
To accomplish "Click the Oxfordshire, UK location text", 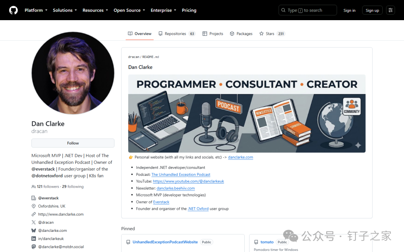I will (52, 206).
